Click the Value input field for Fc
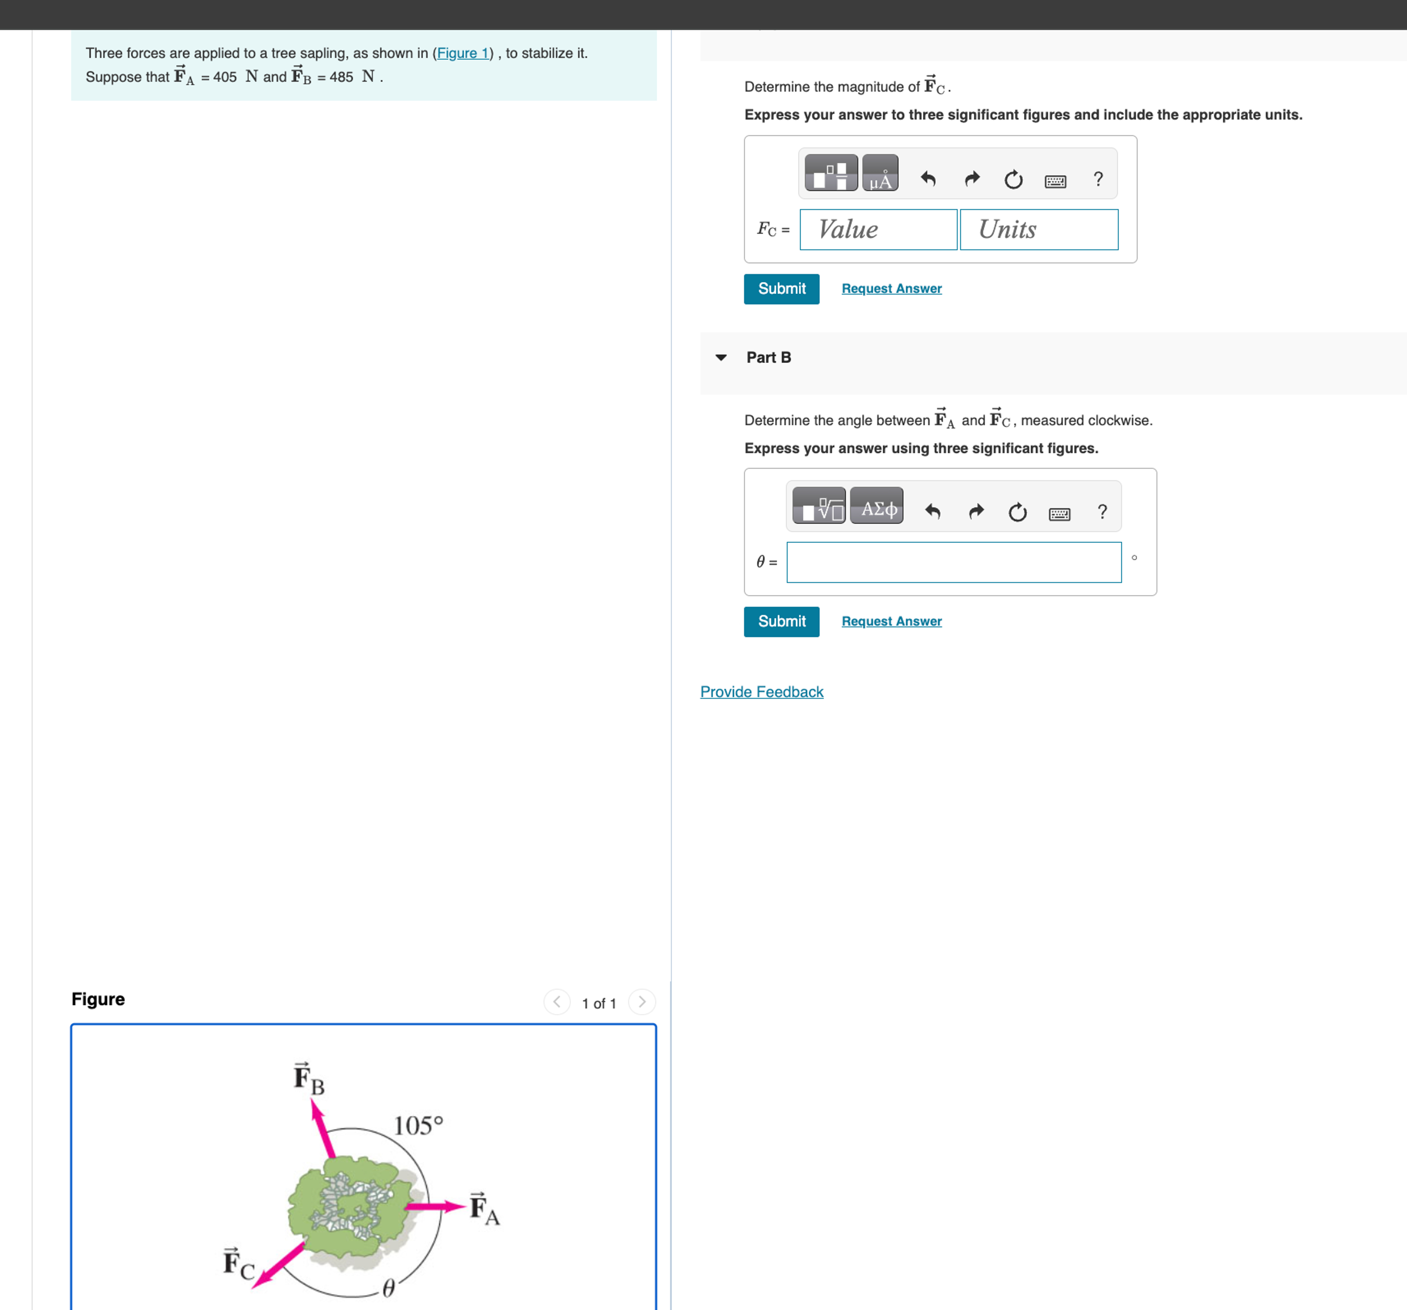Viewport: 1407px width, 1310px height. tap(878, 229)
